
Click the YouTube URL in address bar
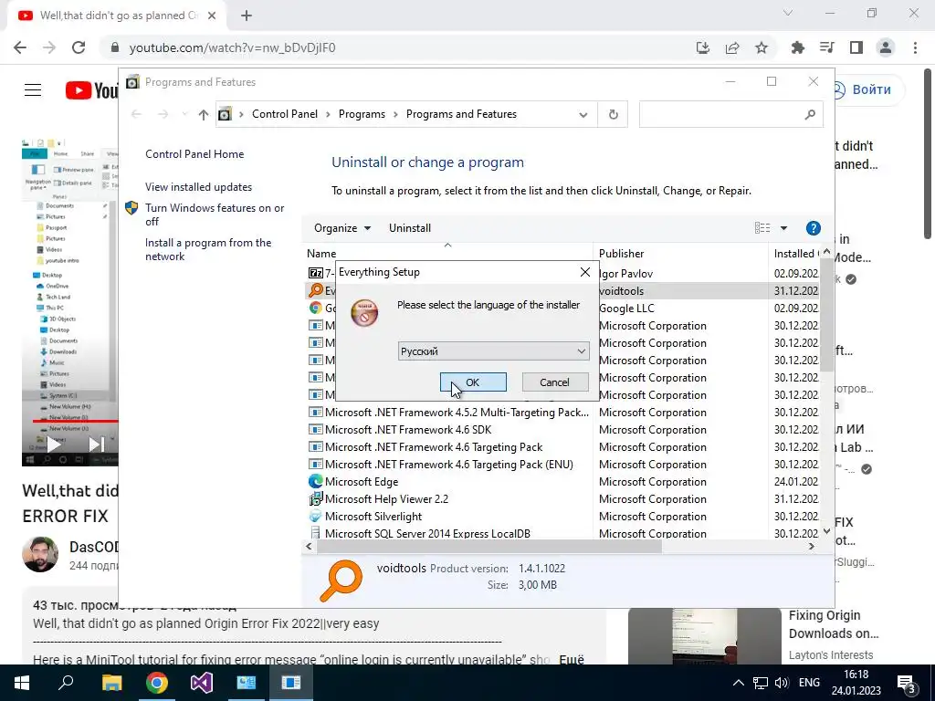233,47
